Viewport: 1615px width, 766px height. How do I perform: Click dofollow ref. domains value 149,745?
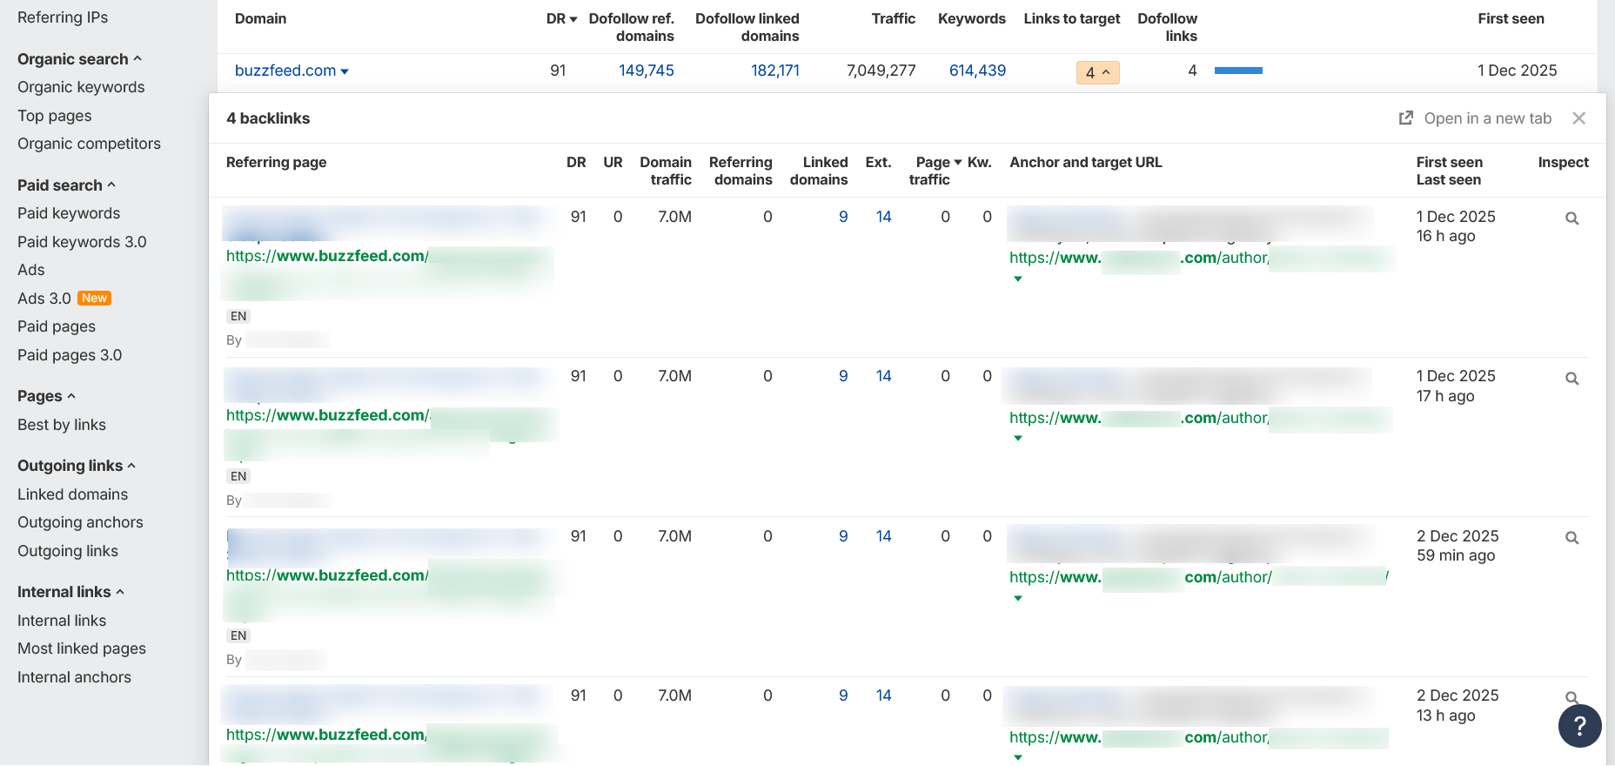647,71
